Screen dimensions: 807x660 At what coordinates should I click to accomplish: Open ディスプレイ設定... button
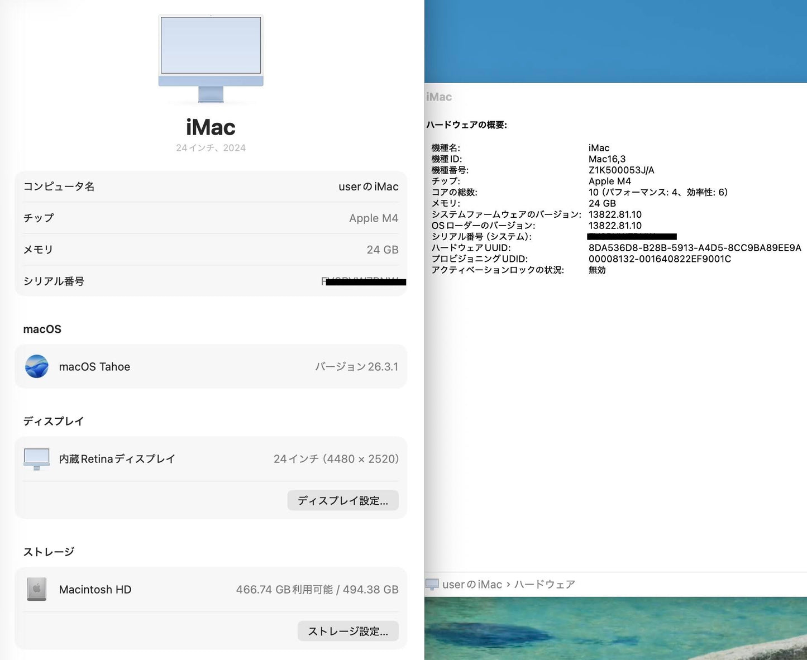pyautogui.click(x=343, y=500)
